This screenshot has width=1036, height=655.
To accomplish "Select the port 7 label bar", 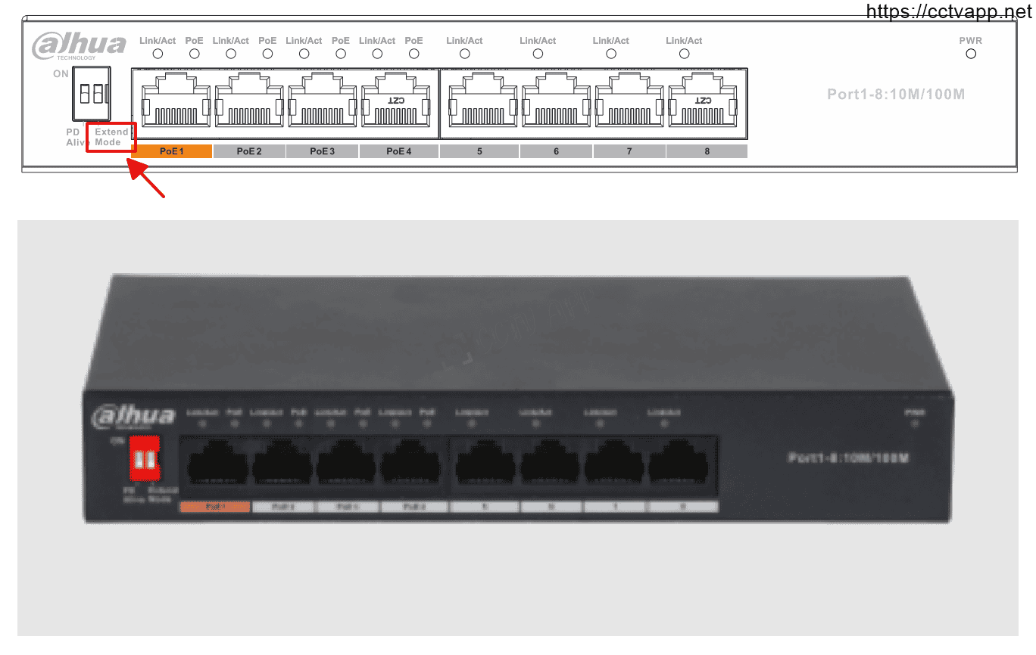I will 629,151.
